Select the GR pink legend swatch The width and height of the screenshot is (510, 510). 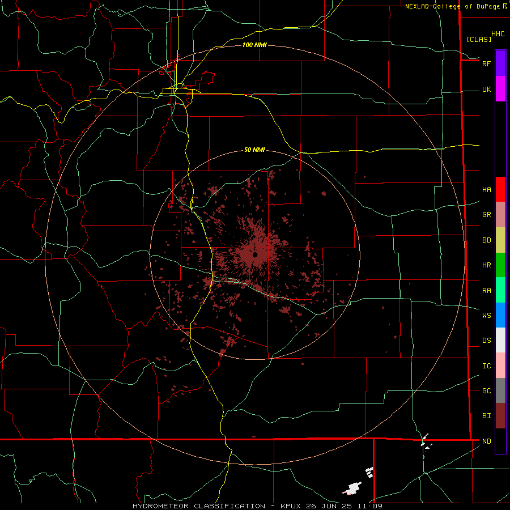[500, 215]
